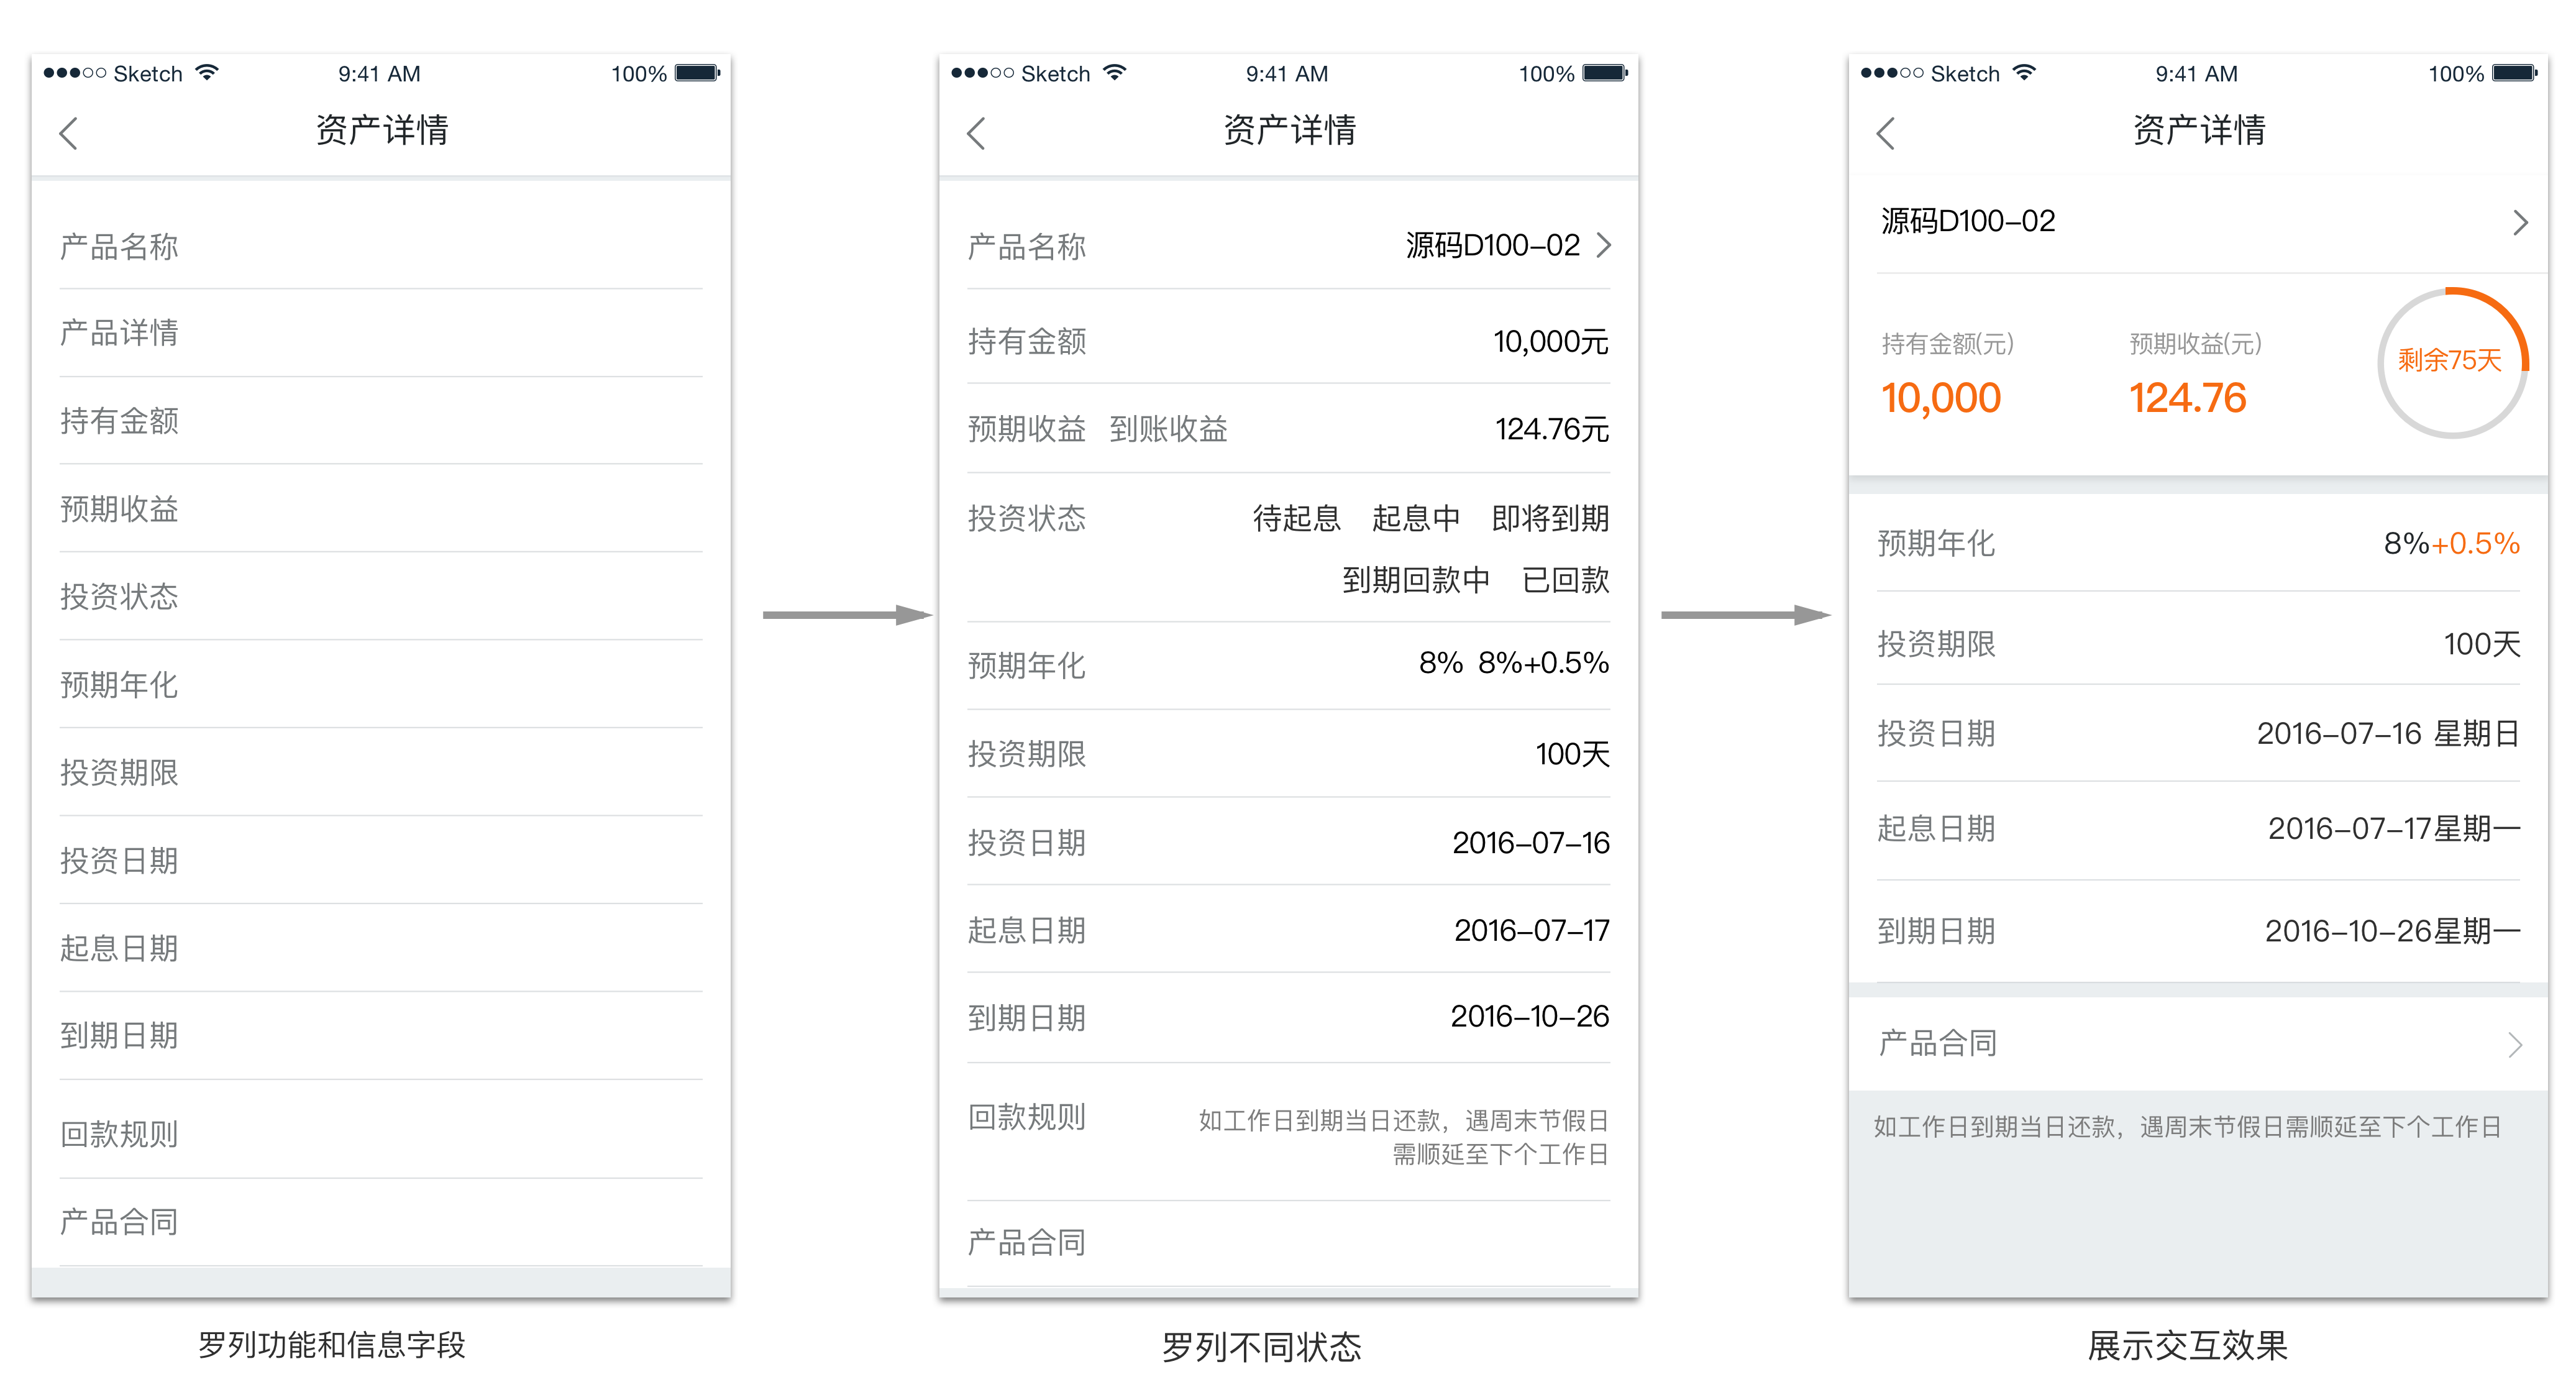Tap back arrow on right phone screen
2576x1400 pixels.
coord(1886,133)
